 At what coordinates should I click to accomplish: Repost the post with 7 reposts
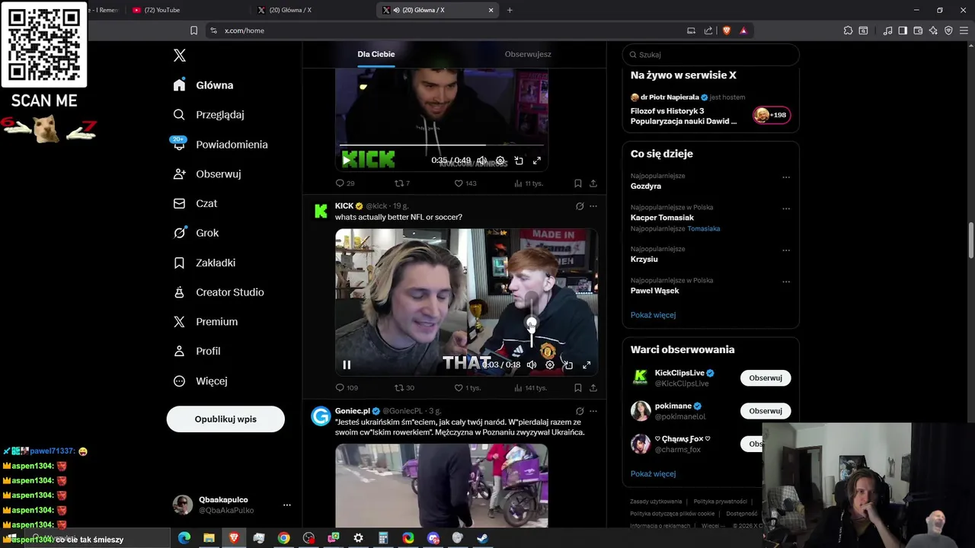[402, 183]
